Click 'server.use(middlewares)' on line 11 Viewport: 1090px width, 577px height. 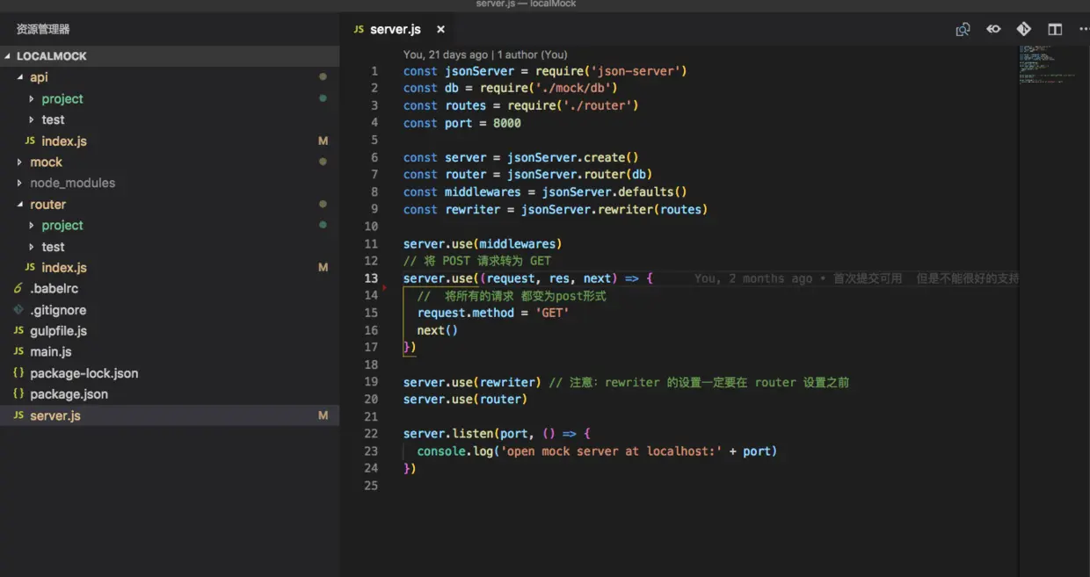(483, 244)
